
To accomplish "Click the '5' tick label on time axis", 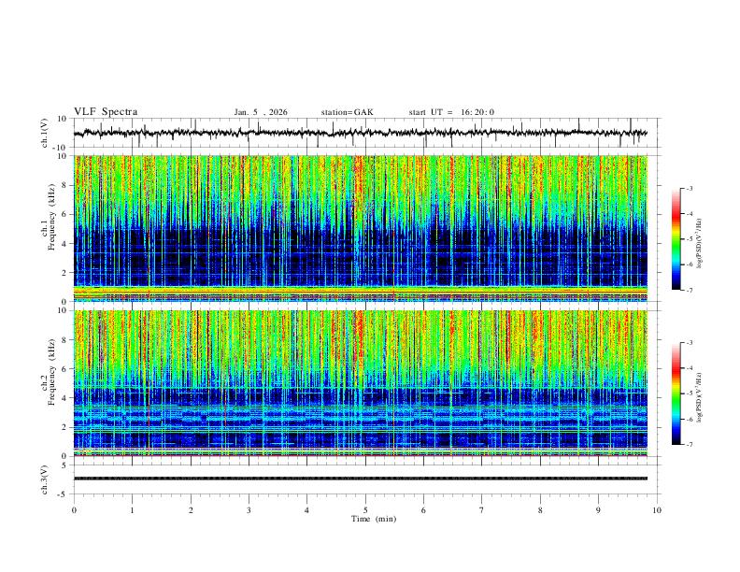I will click(x=365, y=510).
